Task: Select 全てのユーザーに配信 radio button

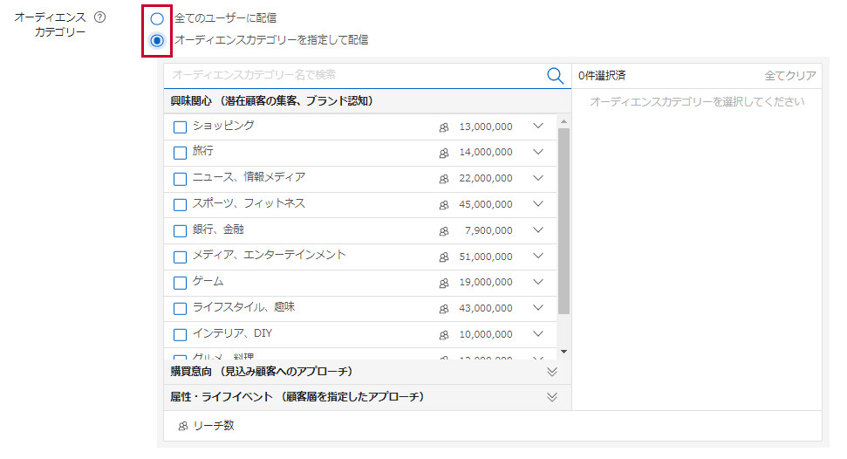Action: 157,18
